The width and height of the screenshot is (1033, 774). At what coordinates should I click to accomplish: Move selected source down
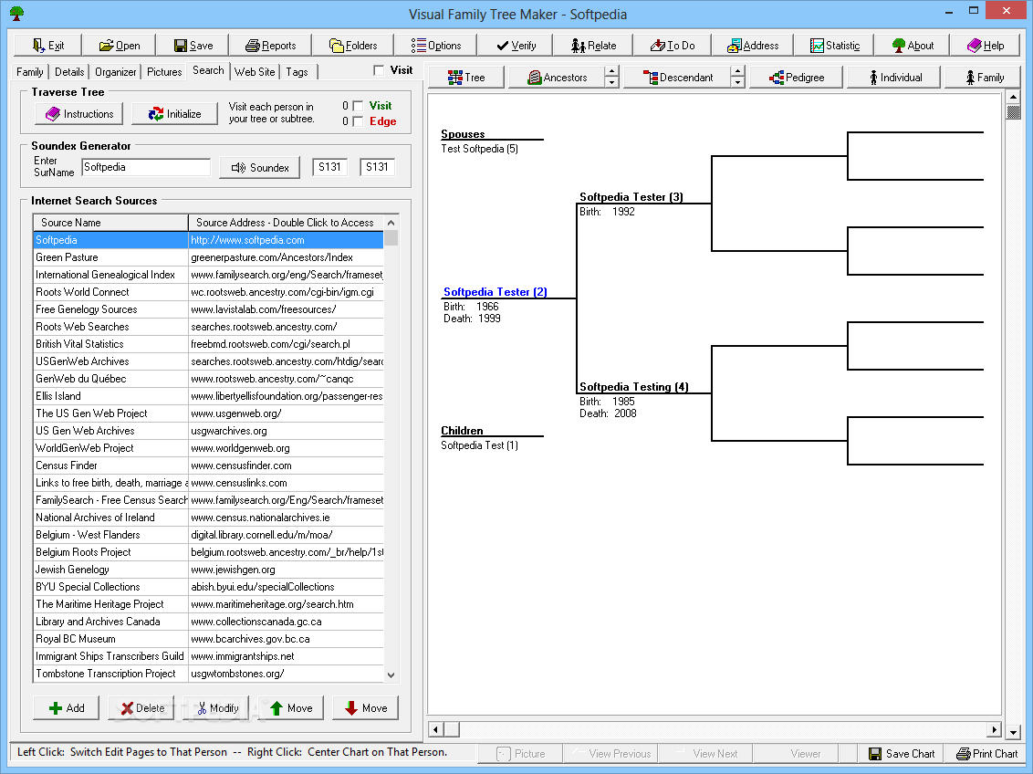pyautogui.click(x=366, y=708)
